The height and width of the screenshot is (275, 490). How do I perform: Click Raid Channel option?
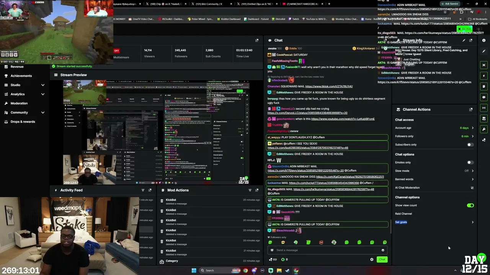pos(403,214)
